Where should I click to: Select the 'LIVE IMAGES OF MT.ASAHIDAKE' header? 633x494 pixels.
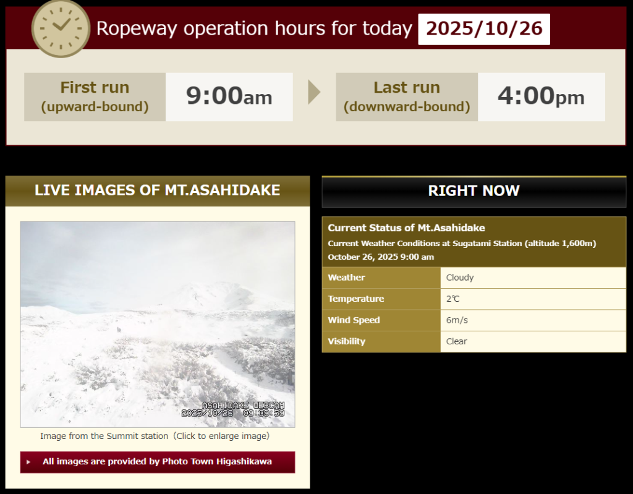tap(158, 190)
